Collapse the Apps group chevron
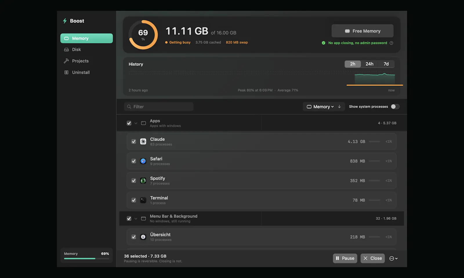Viewport: 464px width, 278px height. tap(136, 123)
